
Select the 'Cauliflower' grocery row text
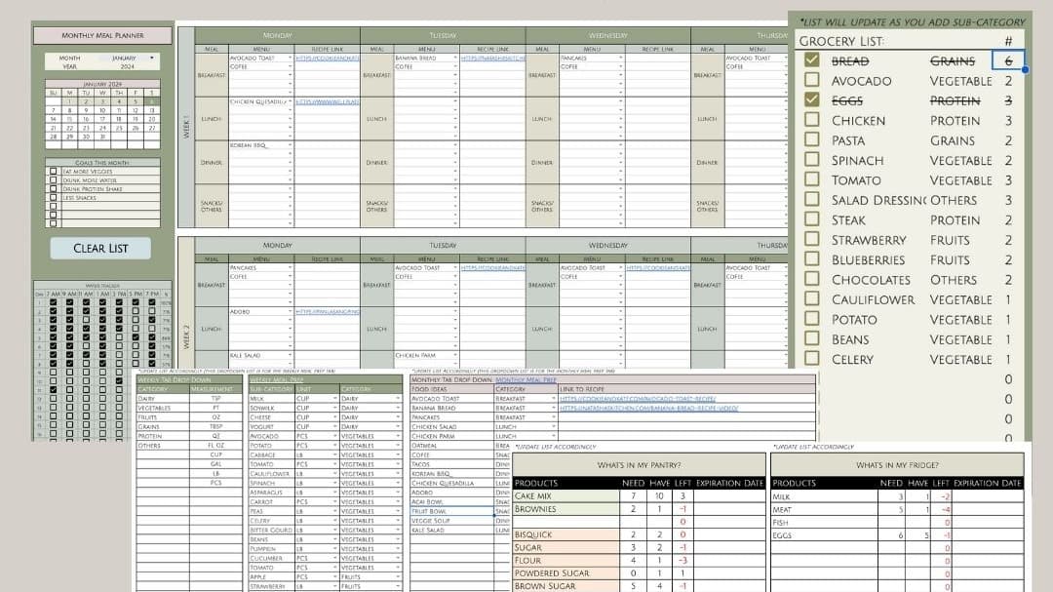click(x=873, y=299)
